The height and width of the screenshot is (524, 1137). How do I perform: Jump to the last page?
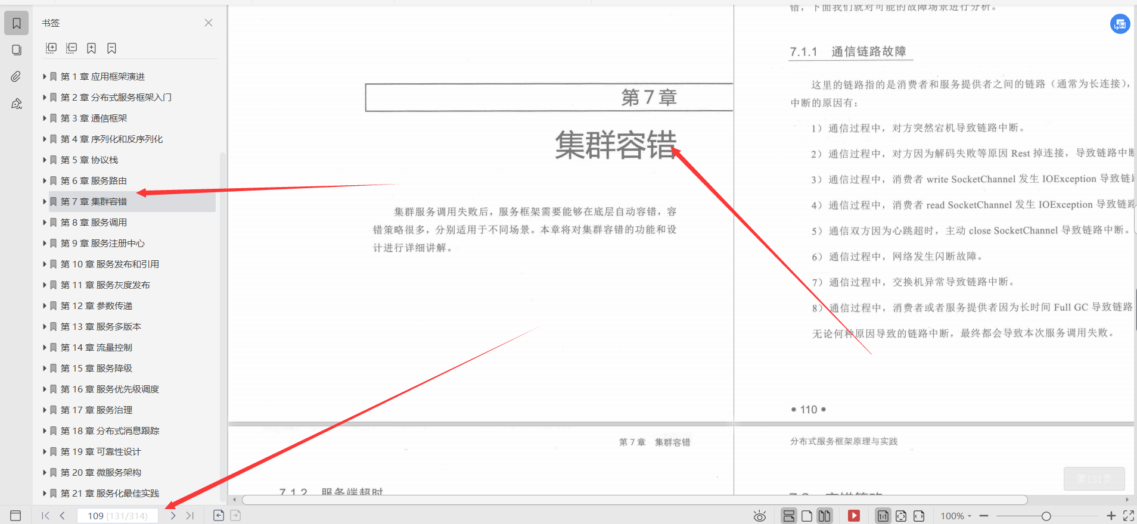[190, 516]
